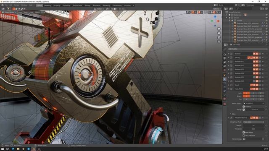Click the Vertex Group field
269x151 pixels.
pos(252,139)
